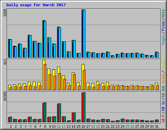This screenshot has height=130, width=167.
Task: Select day 13 on the x-axis
Action: pos(68,126)
